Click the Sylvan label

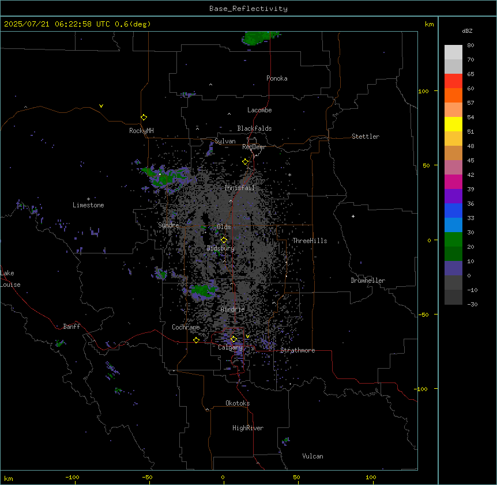[x=225, y=141]
